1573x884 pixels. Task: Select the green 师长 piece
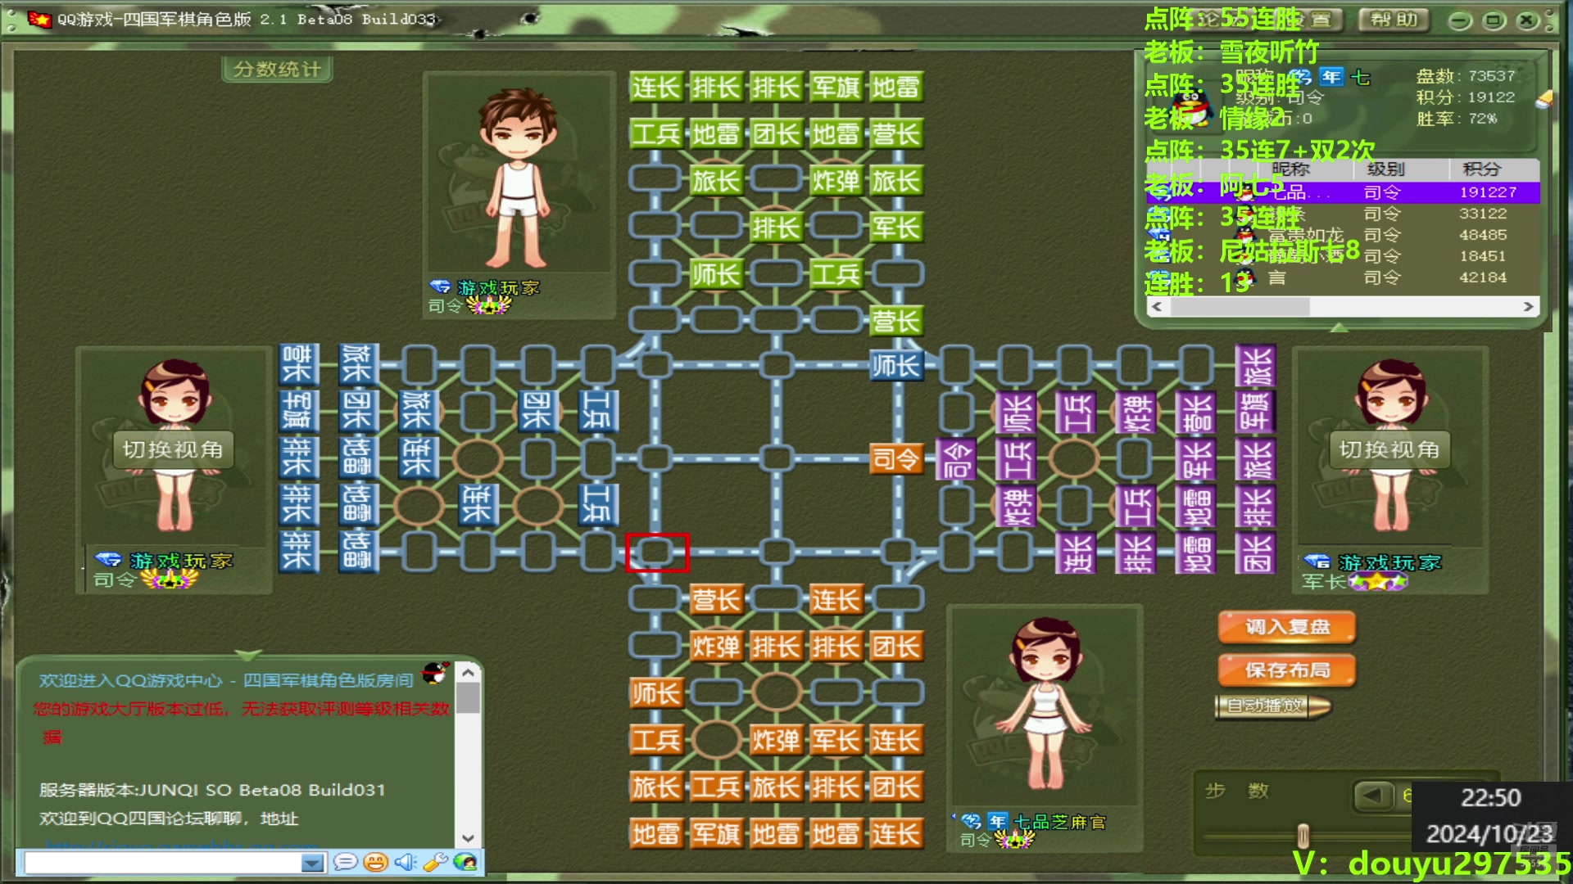coord(716,273)
